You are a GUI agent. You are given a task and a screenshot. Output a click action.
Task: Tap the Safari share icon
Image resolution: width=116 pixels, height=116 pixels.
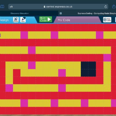114,7
